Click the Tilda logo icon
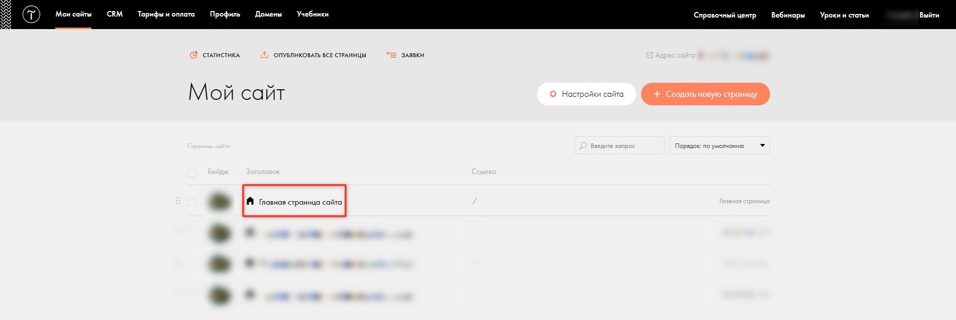956x320 pixels. pyautogui.click(x=31, y=15)
